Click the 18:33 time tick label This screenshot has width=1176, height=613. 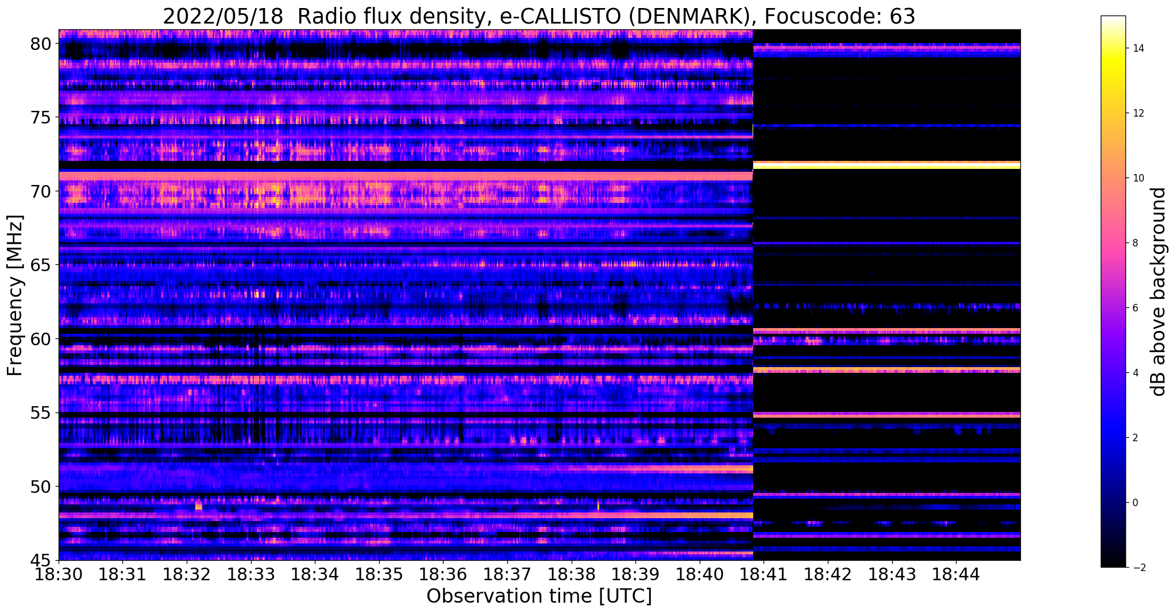[250, 573]
